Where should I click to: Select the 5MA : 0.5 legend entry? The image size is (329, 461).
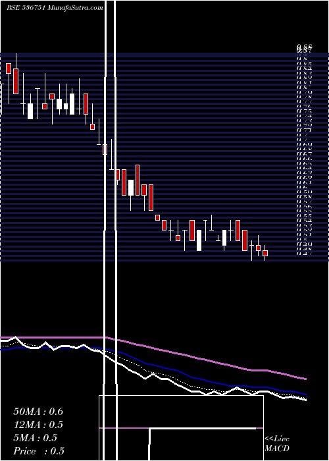pyautogui.click(x=36, y=438)
